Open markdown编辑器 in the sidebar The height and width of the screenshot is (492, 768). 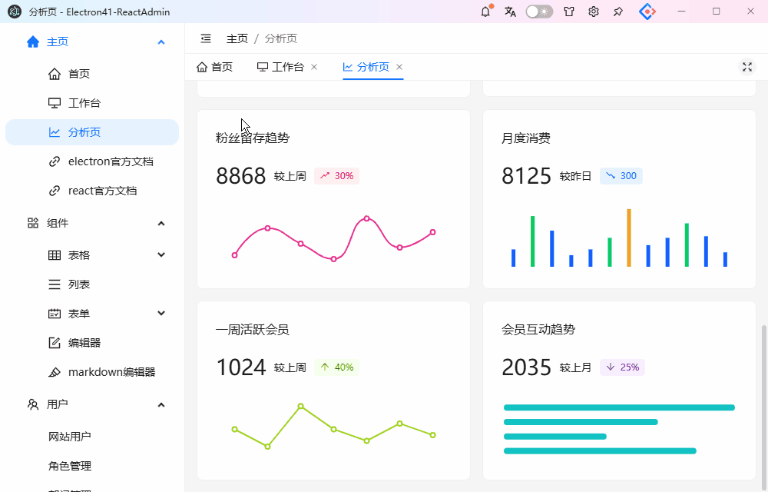pyautogui.click(x=92, y=372)
